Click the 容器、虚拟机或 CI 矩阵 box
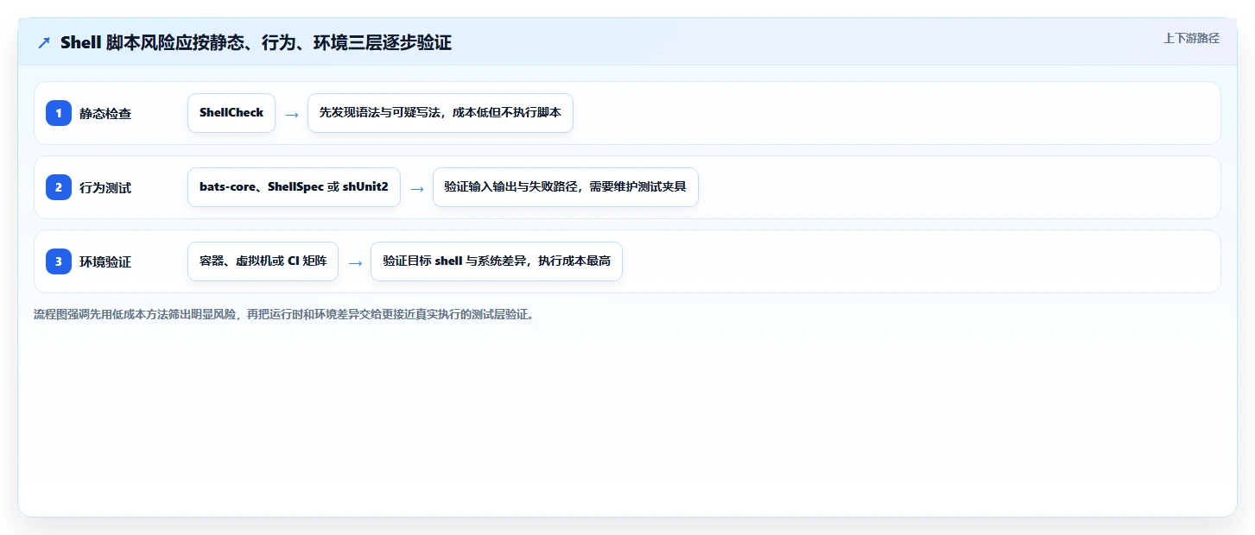1255x535 pixels. tap(263, 261)
